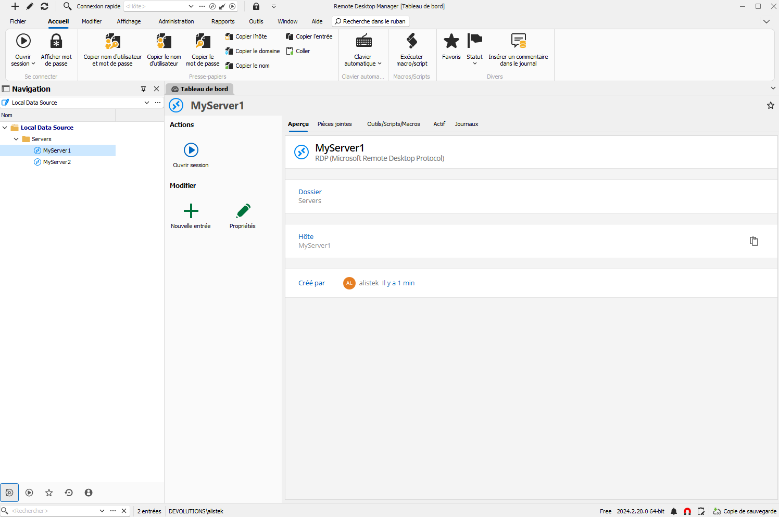
Task: Click the play connect icon in quick connect box
Action: 233,6
